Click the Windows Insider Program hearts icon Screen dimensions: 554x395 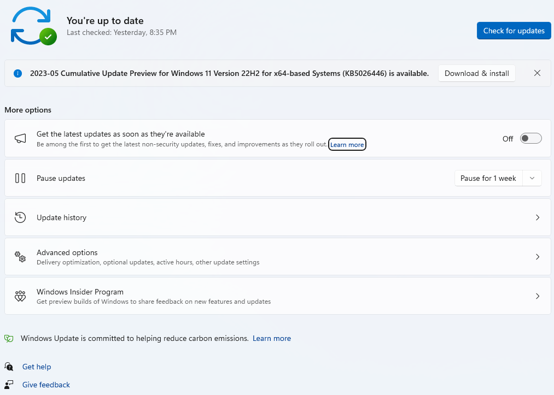point(20,296)
